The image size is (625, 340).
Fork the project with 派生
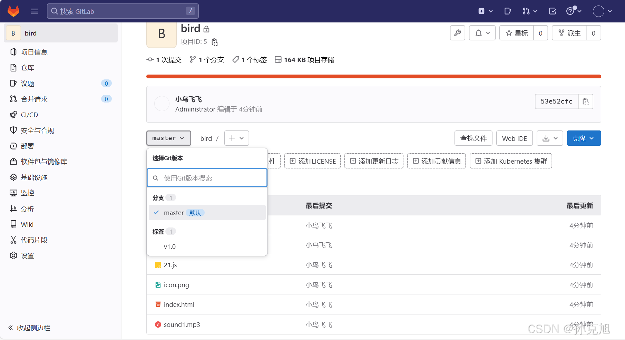pos(569,33)
